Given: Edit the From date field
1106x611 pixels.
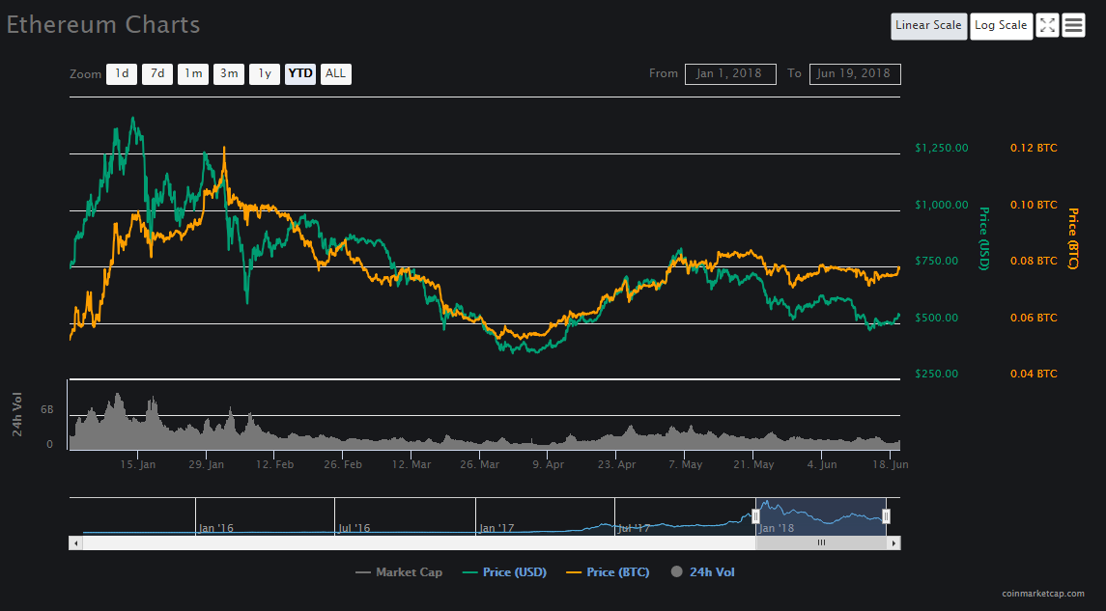Looking at the screenshot, I should point(730,74).
